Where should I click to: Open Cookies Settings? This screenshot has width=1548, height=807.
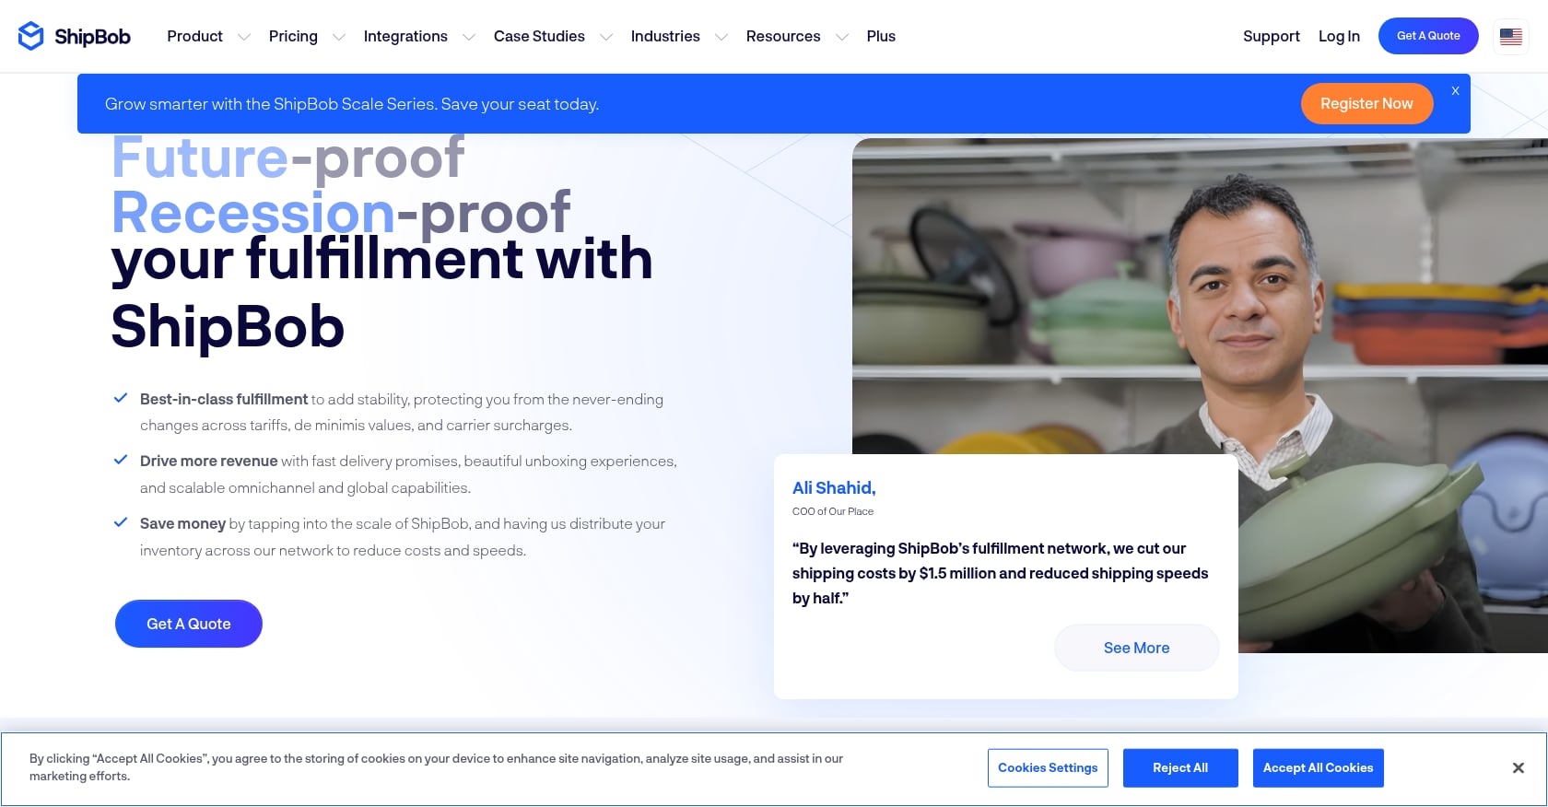[1048, 768]
